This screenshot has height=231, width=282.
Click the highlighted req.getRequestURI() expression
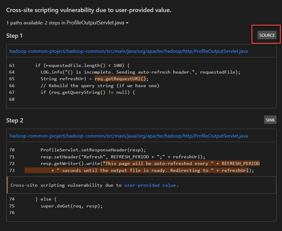pos(120,79)
